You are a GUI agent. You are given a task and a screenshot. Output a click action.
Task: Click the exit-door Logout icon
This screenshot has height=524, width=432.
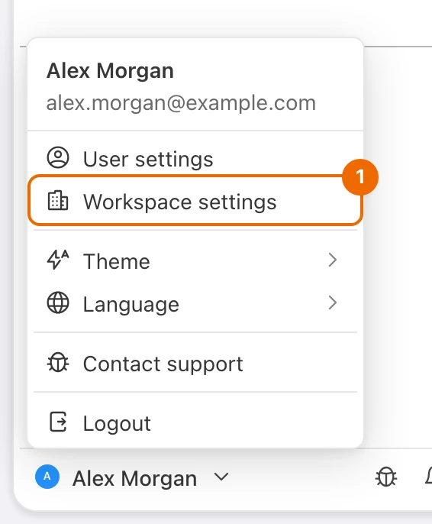click(x=58, y=422)
